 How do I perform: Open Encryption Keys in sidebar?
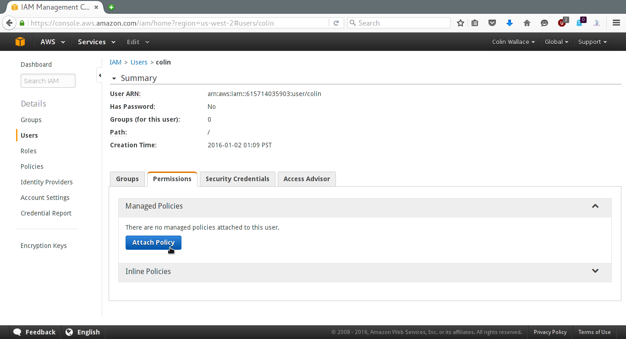pyautogui.click(x=44, y=246)
